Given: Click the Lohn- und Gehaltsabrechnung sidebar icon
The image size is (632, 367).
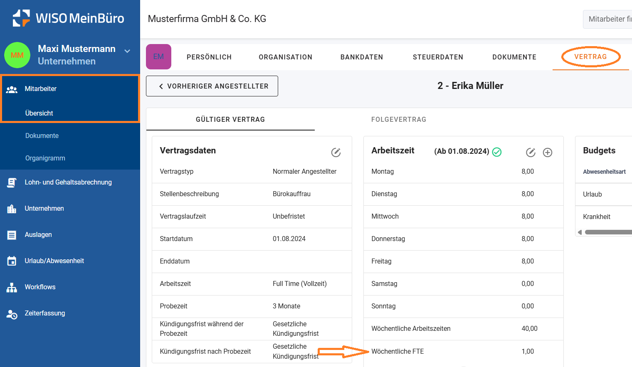Looking at the screenshot, I should click(x=12, y=182).
